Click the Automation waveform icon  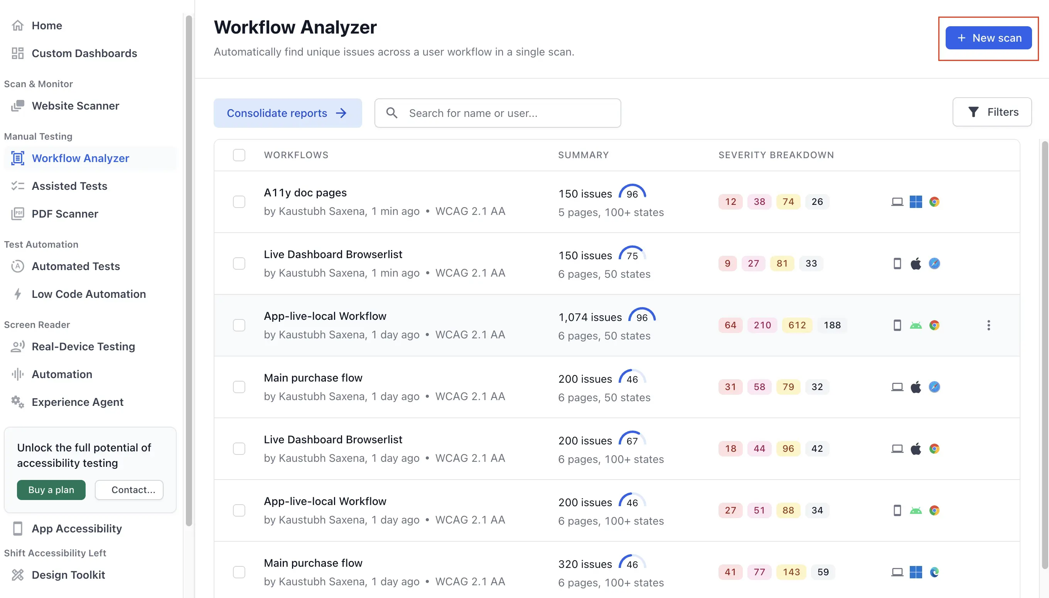click(x=18, y=374)
